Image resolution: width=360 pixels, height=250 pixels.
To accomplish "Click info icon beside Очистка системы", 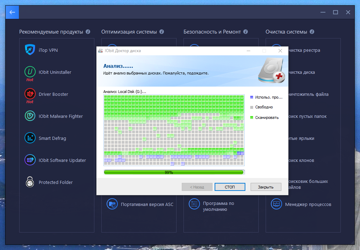I will pyautogui.click(x=312, y=32).
